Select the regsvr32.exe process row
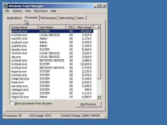The image size is (167, 125). [x=52, y=97]
